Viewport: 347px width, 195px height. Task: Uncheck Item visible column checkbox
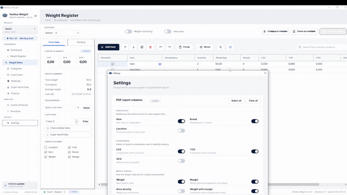tap(46, 152)
